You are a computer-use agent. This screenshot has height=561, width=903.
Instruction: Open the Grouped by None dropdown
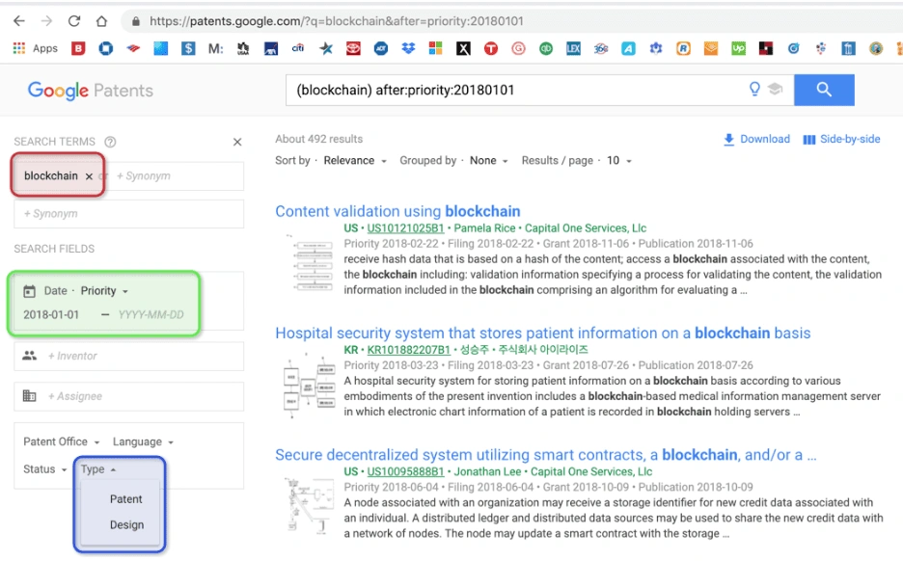point(488,161)
